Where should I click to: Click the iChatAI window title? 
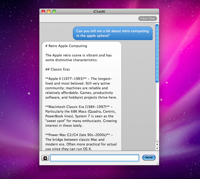[x=99, y=12]
